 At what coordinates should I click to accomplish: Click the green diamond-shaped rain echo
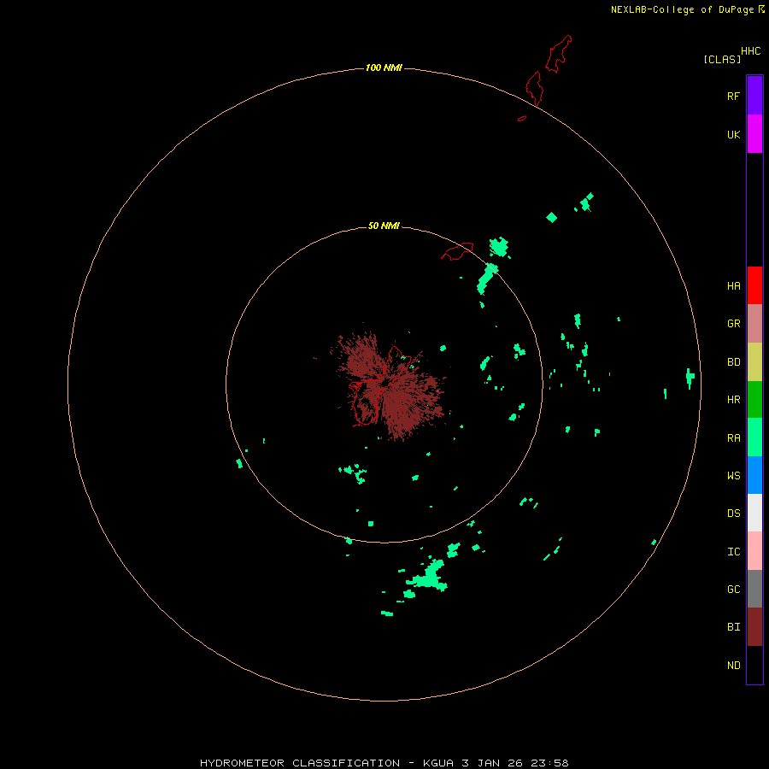pos(551,217)
